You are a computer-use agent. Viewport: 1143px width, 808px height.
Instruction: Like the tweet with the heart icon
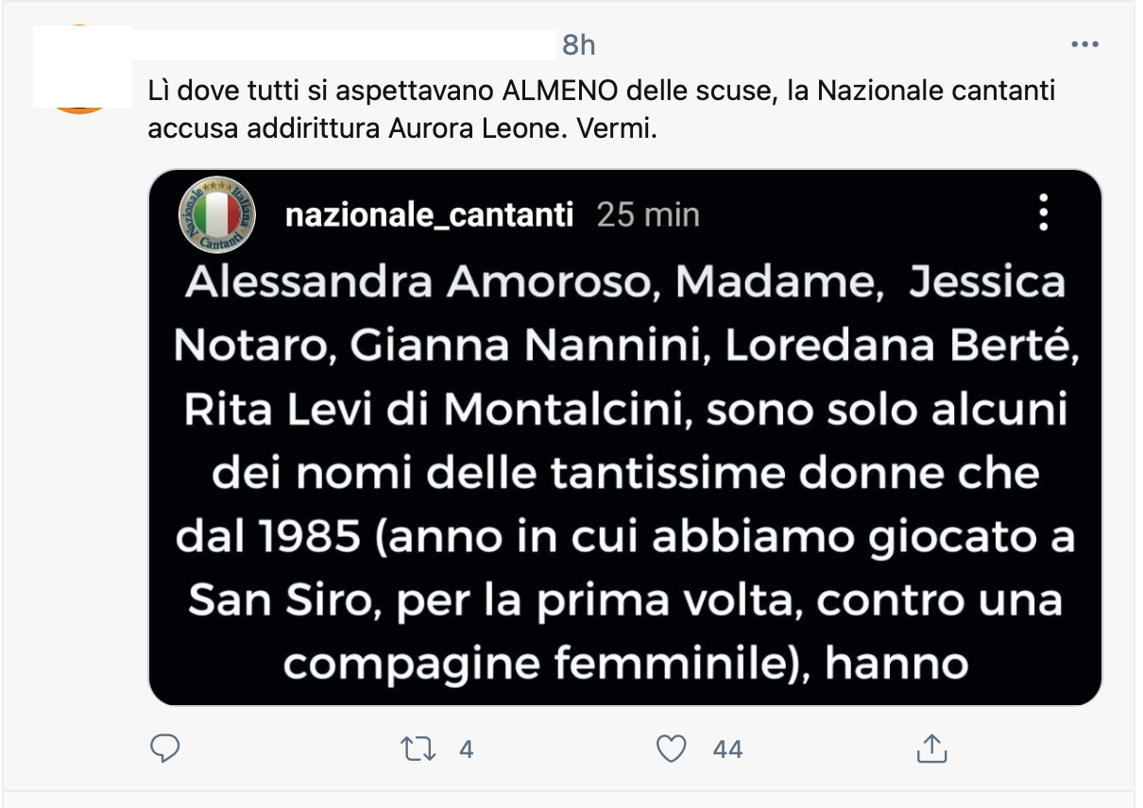[671, 749]
